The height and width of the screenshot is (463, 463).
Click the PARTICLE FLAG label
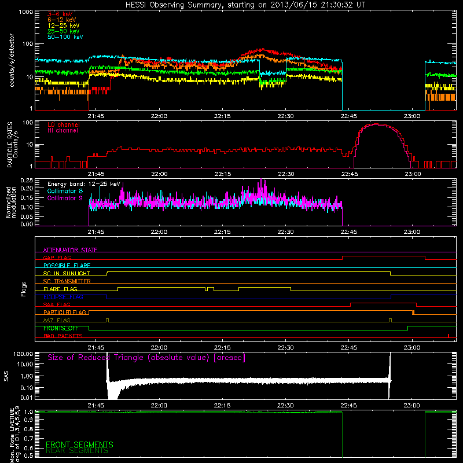(x=65, y=312)
